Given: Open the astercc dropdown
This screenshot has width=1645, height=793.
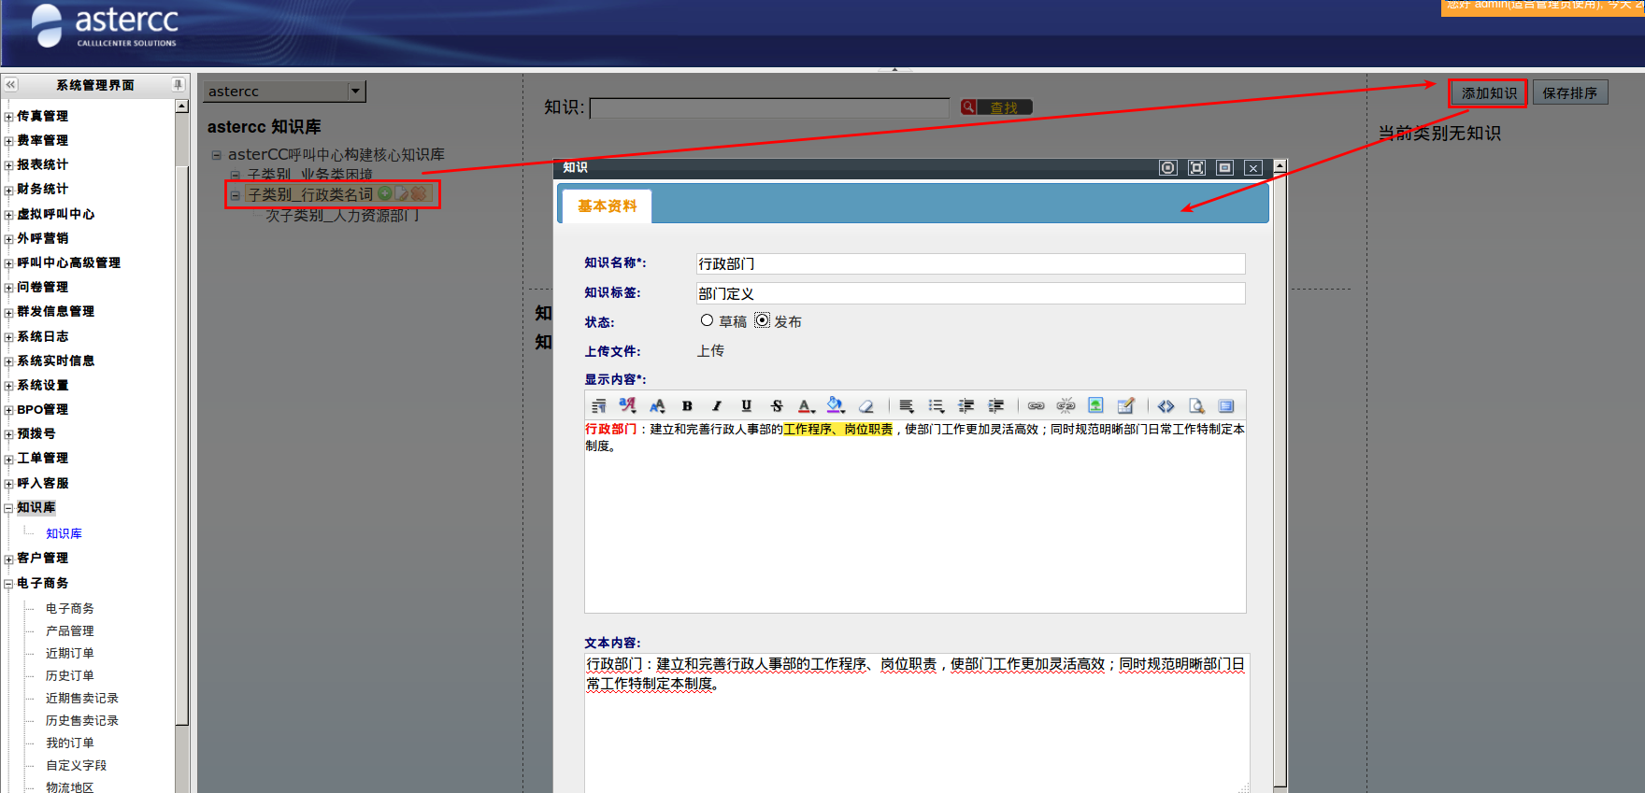Looking at the screenshot, I should (x=355, y=92).
